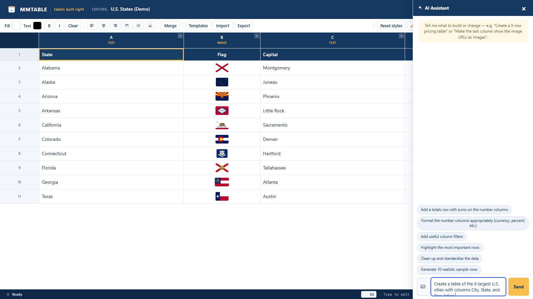Viewport: 533px width, 299px height.
Task: Click the A1 cell reference box
Action: pos(369,294)
